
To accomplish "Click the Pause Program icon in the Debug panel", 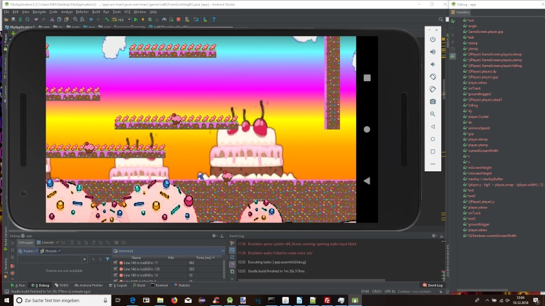I will 12,250.
